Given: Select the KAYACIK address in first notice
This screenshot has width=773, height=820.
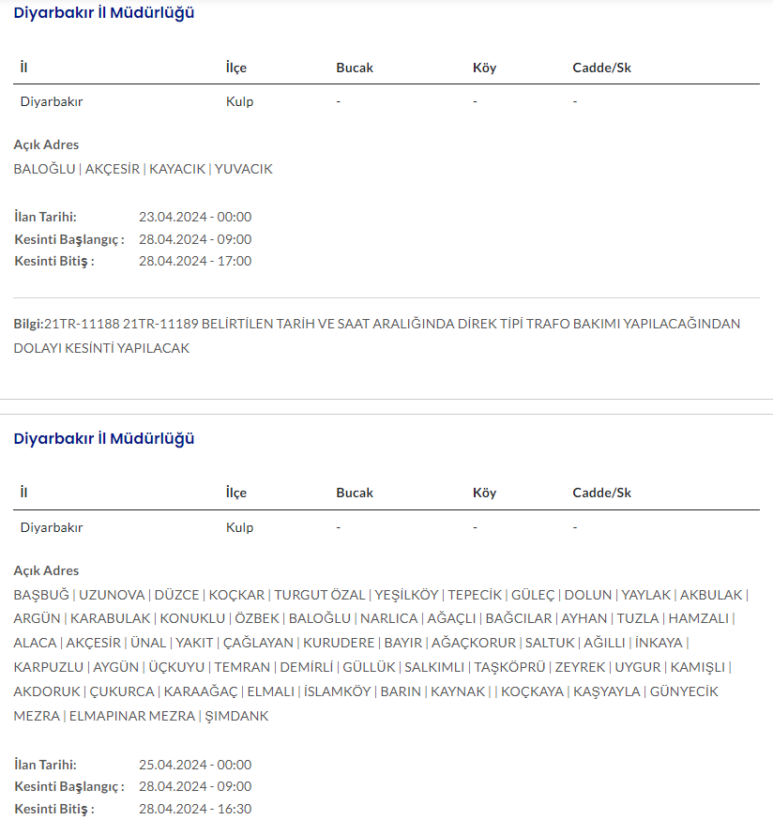Looking at the screenshot, I should pyautogui.click(x=176, y=169).
